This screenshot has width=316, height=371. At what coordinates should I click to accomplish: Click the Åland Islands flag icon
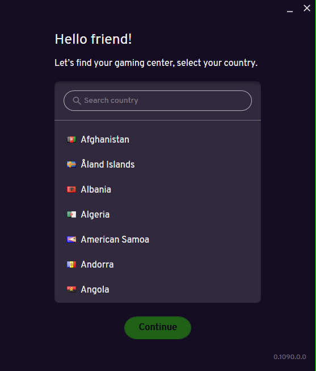[x=71, y=164]
